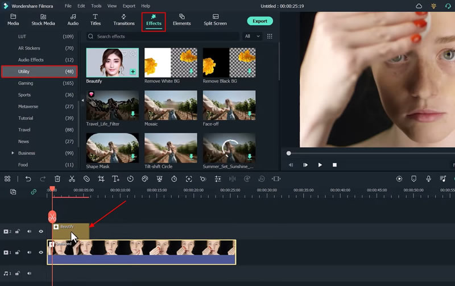Open the Stock Media tab
455x286 pixels.
point(43,20)
